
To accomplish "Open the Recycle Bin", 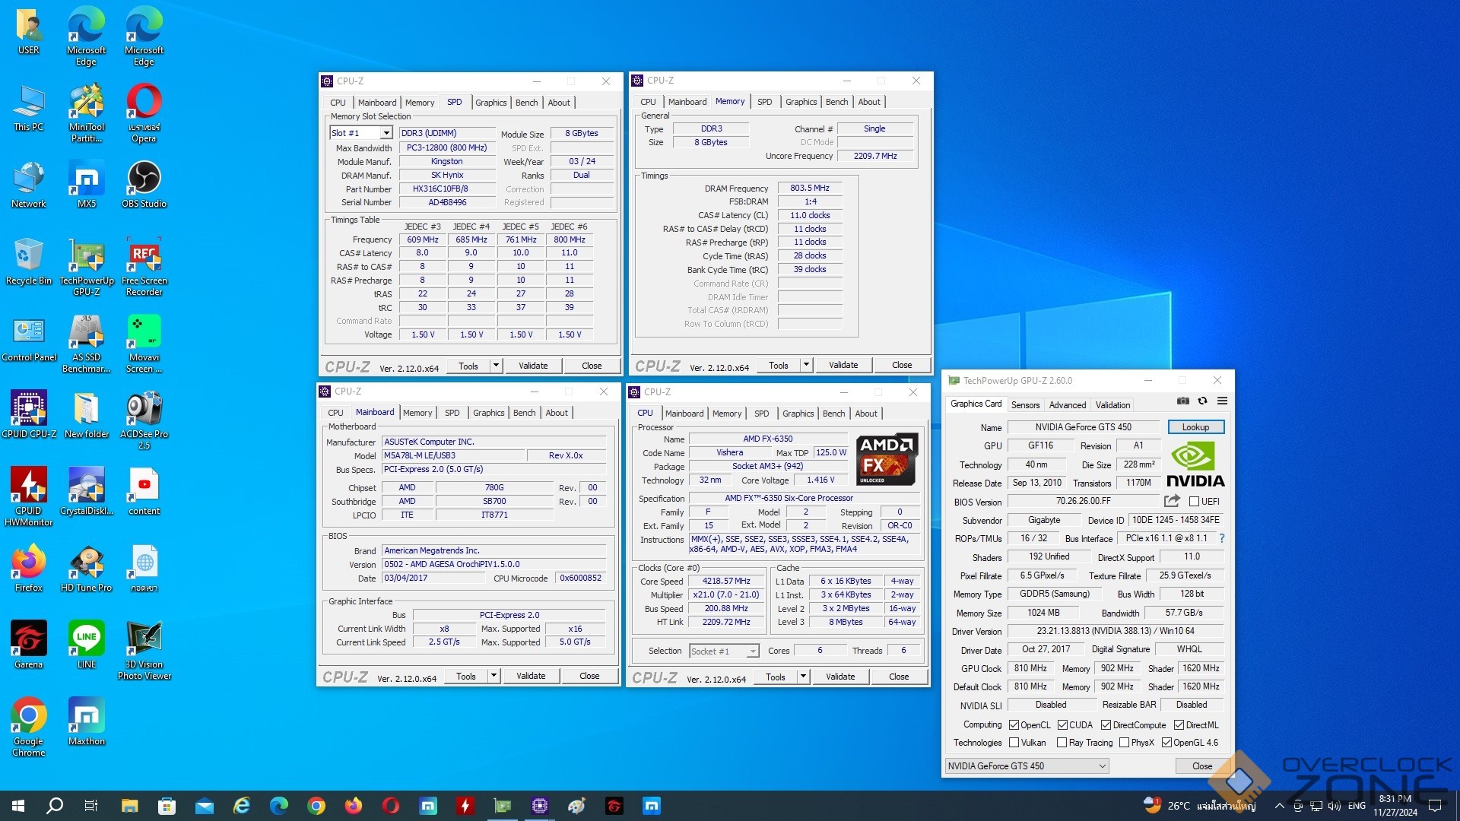I will 29,262.
